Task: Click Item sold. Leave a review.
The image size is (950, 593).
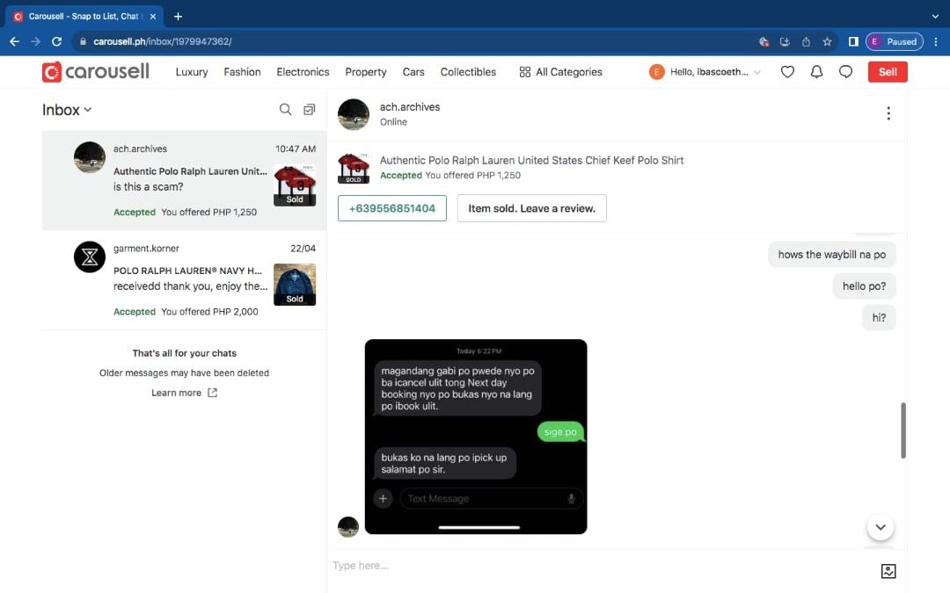Action: click(532, 208)
